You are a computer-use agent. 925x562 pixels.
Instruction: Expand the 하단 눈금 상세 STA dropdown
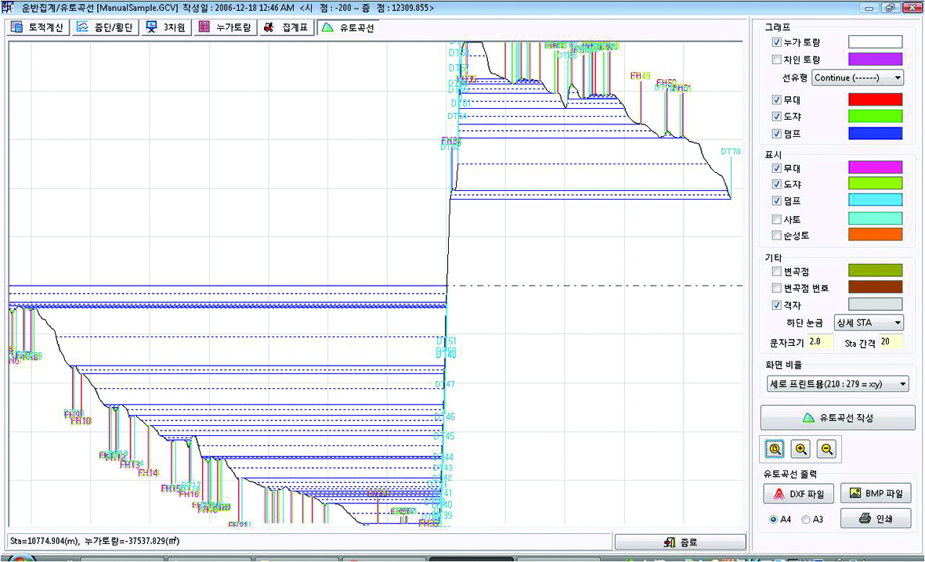tap(869, 322)
